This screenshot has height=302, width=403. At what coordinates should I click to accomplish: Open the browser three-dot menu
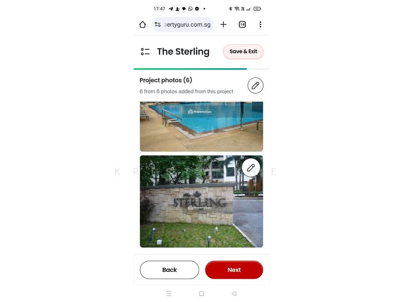(x=260, y=24)
